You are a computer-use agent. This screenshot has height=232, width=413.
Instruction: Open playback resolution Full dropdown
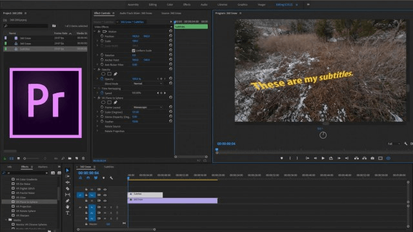(394, 144)
